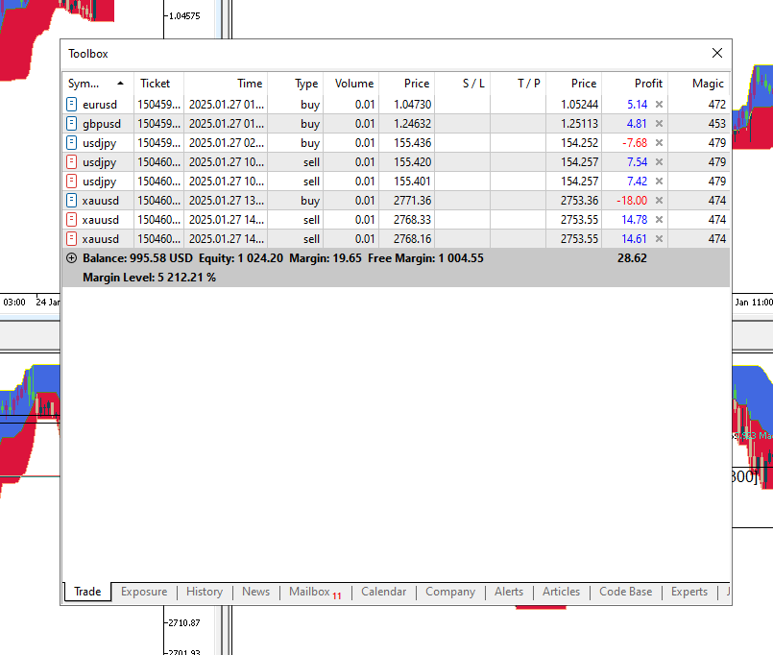Close the xauusd sell position with 14.61 profit
The height and width of the screenshot is (655, 773).
click(x=659, y=239)
